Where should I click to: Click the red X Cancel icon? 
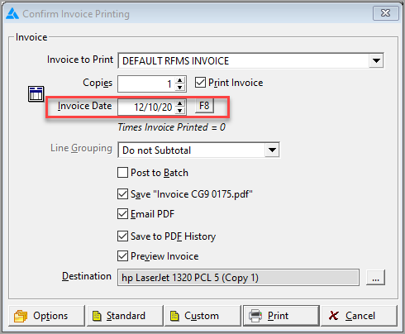point(334,316)
